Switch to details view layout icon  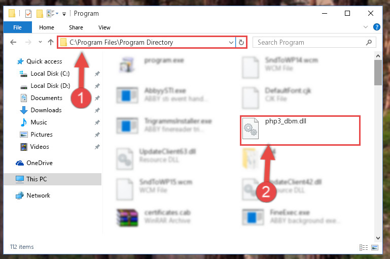[x=364, y=247]
